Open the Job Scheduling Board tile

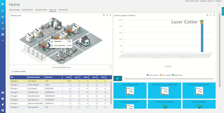pos(130,91)
